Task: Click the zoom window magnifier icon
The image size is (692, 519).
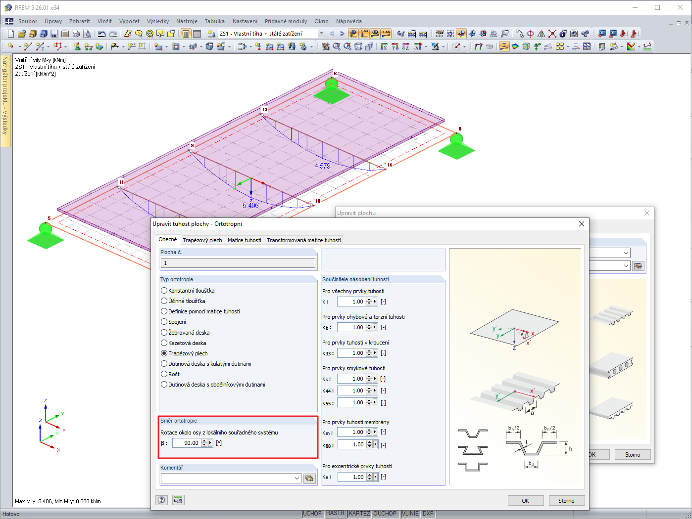Action: (x=337, y=46)
